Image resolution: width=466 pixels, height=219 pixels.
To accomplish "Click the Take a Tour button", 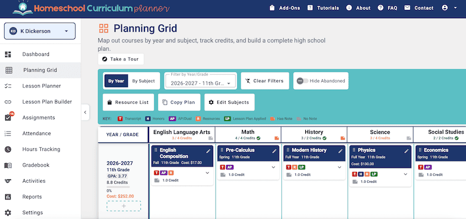I will pos(121,59).
